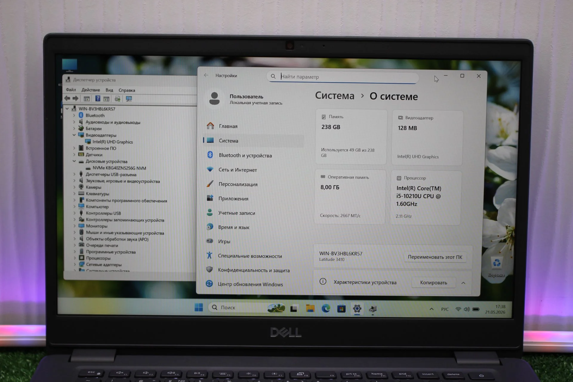Open the Вид menu

tap(109, 90)
